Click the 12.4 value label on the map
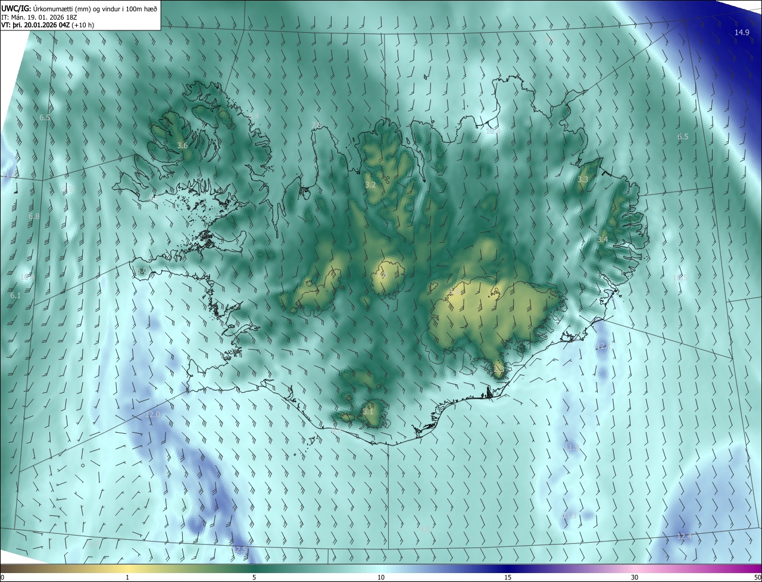The width and height of the screenshot is (762, 582). click(685, 536)
